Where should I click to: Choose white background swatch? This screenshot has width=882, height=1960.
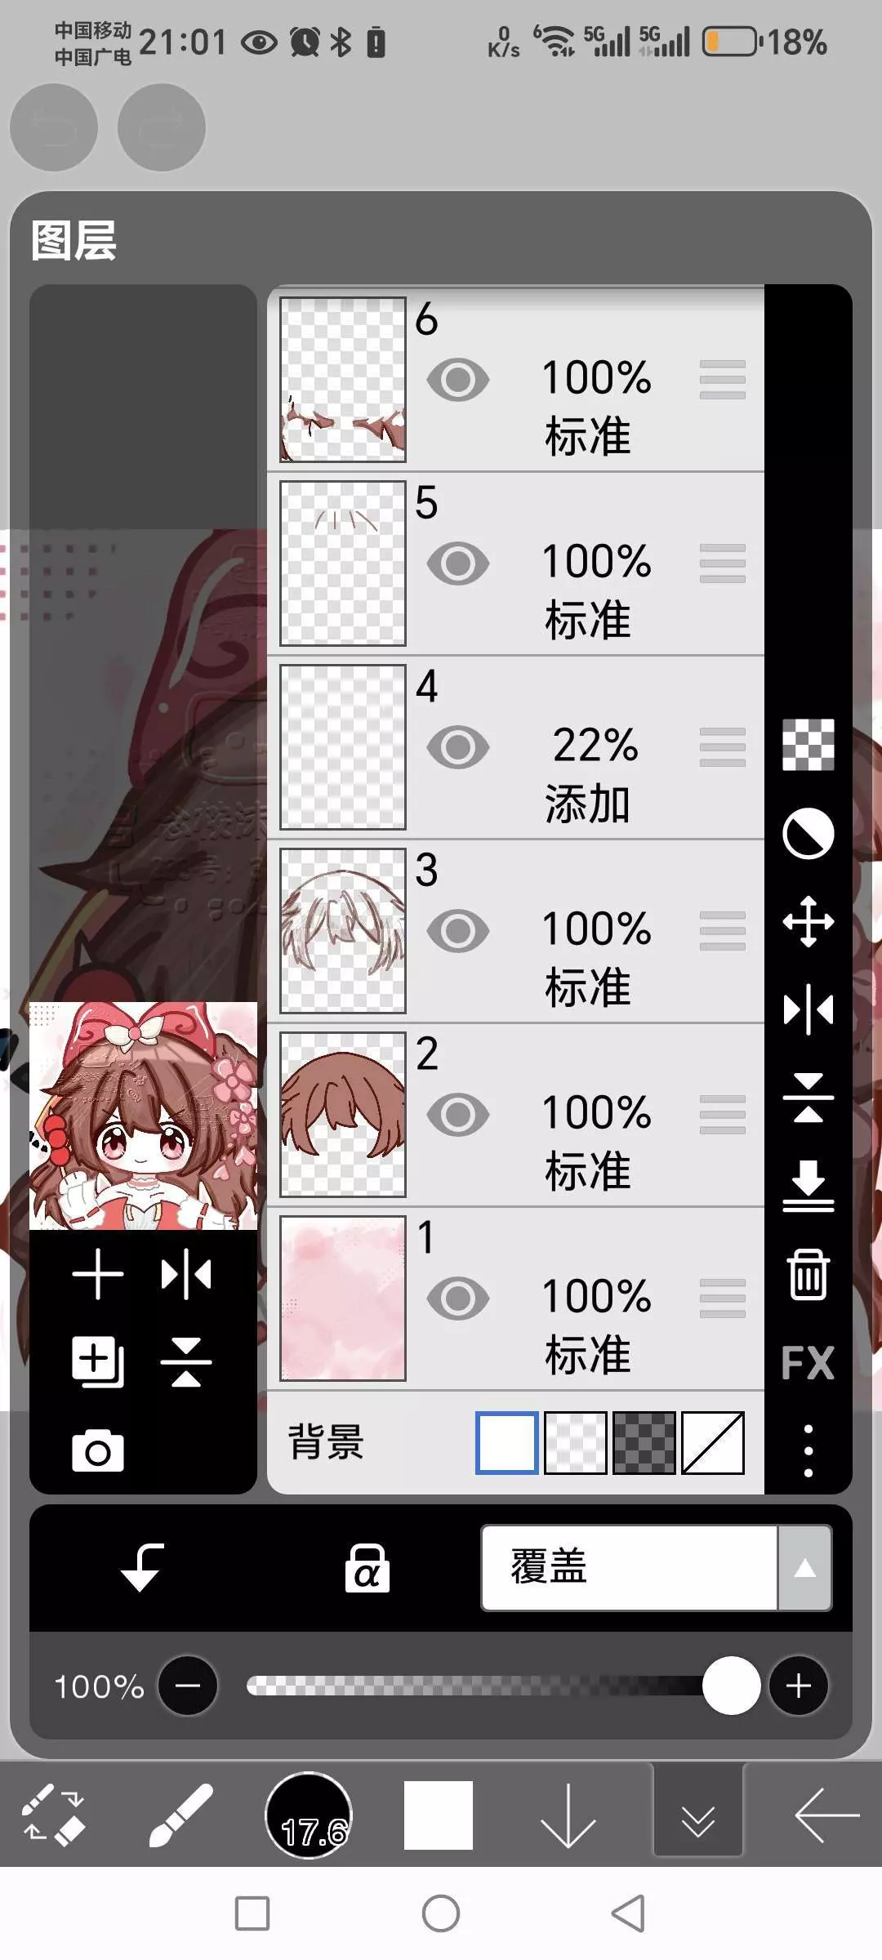(506, 1443)
